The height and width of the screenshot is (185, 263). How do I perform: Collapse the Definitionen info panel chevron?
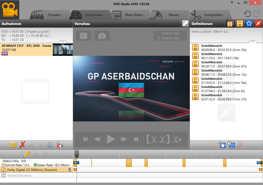(x=253, y=42)
